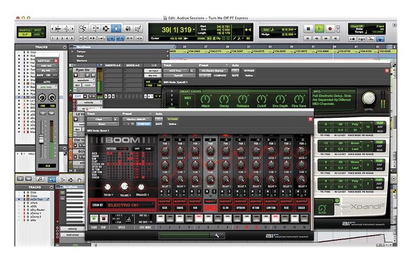412x266 pixels.
Task: Open Boom preset factory default dropdown
Action: pos(137,119)
